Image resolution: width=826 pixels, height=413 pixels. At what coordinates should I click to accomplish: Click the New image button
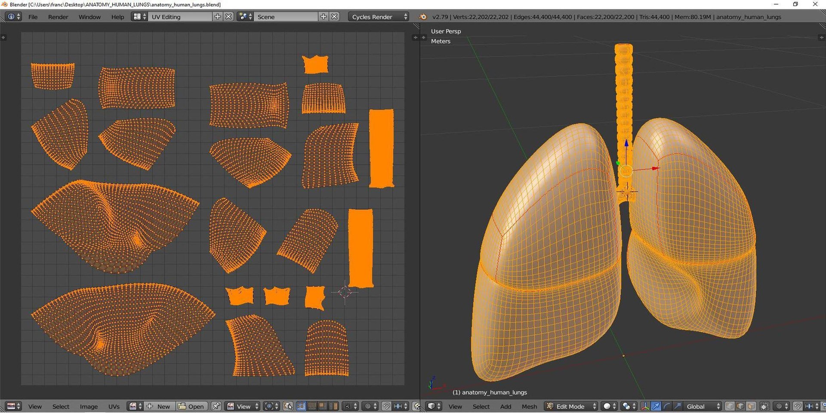(160, 406)
